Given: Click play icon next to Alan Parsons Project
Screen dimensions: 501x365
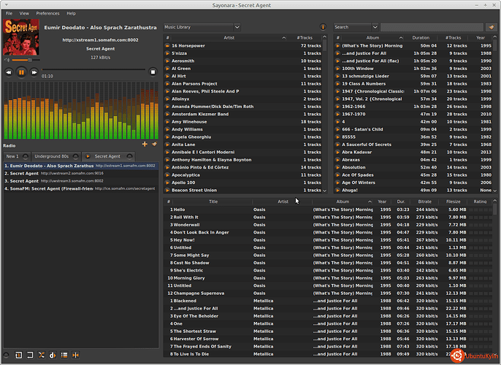Looking at the screenshot, I should (x=167, y=84).
